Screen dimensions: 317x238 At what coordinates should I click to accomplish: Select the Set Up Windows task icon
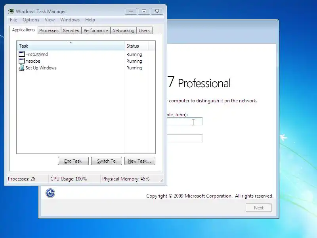tap(22, 68)
